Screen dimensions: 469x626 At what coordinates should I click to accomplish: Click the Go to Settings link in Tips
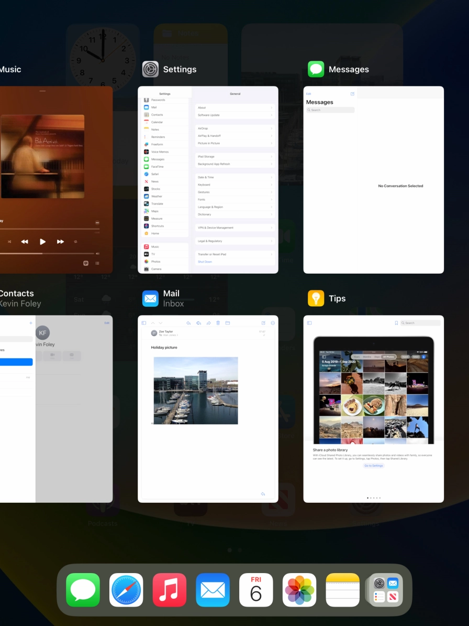tap(374, 466)
